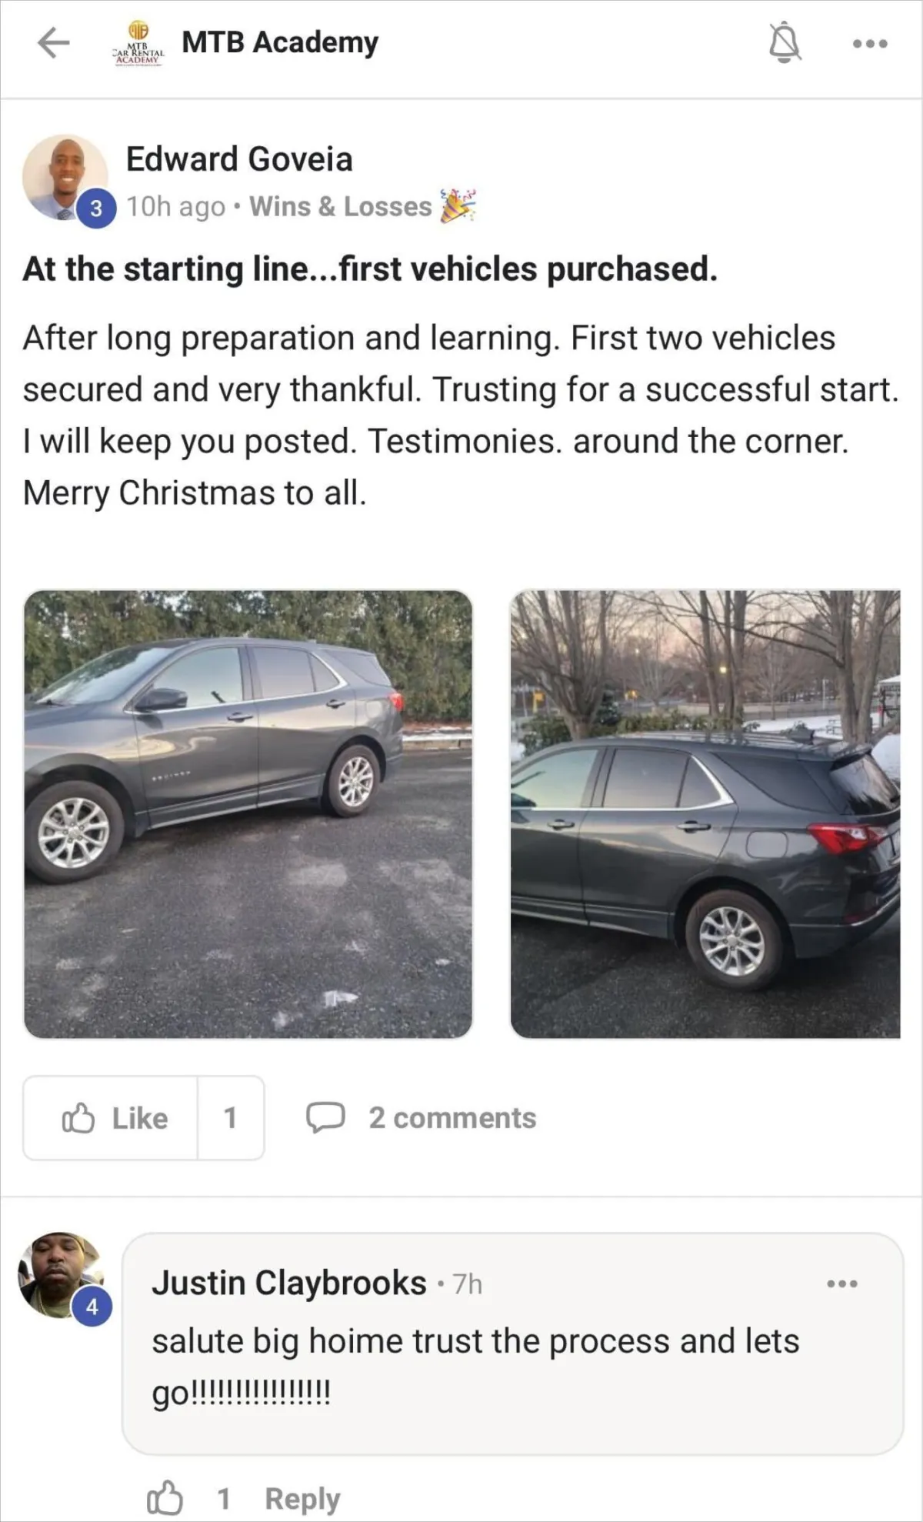
Task: Open the comment's three-dots options menu
Action: (842, 1283)
